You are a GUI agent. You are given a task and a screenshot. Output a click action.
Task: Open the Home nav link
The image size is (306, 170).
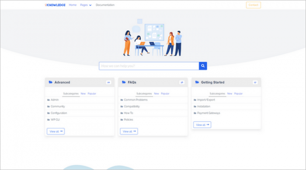pos(73,5)
